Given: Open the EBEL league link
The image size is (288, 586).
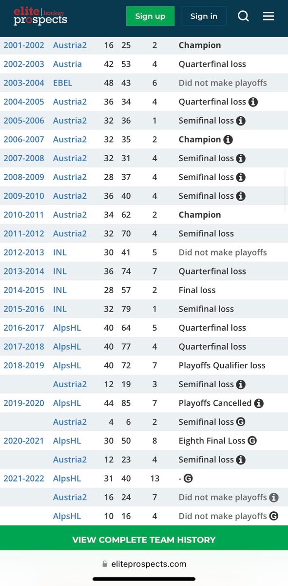Looking at the screenshot, I should click(x=63, y=83).
